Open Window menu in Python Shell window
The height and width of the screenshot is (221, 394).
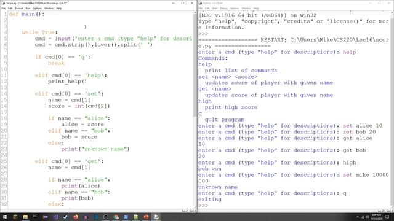pos(246,8)
